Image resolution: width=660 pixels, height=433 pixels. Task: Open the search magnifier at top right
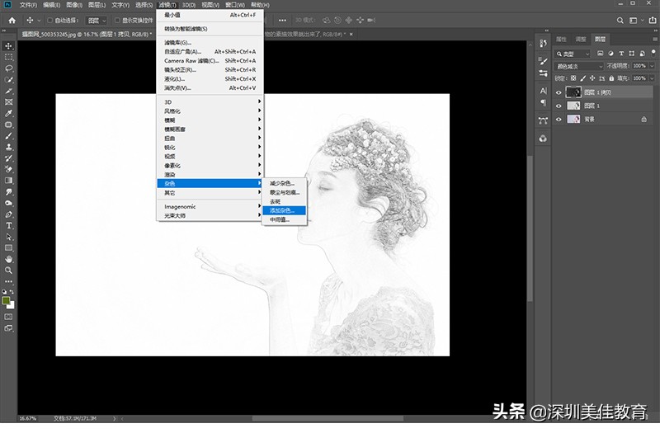tap(620, 20)
